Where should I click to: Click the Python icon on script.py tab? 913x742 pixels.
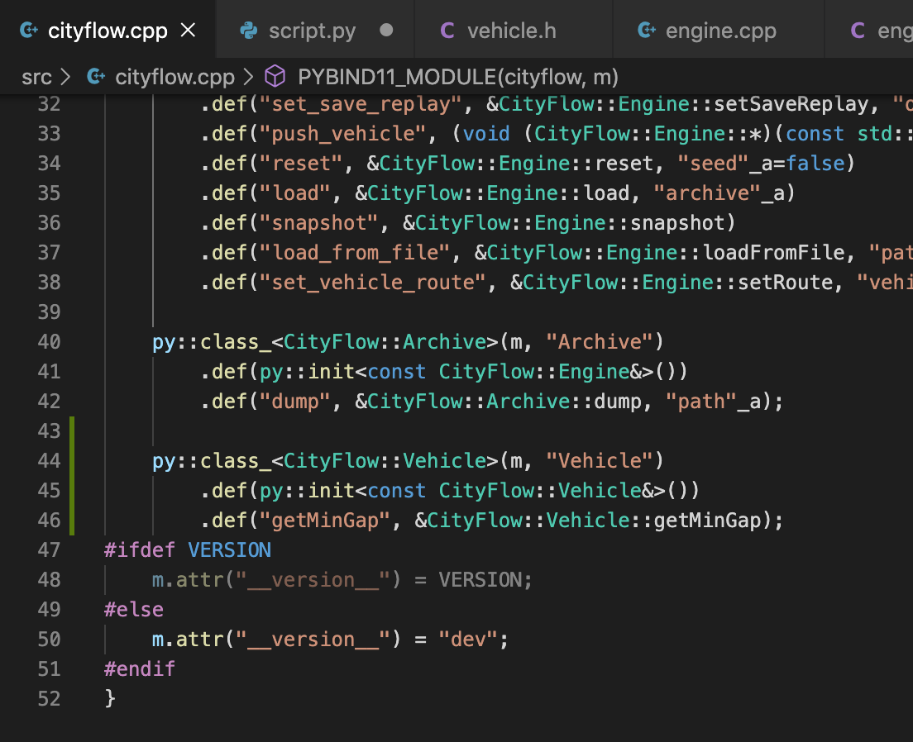[x=249, y=31]
